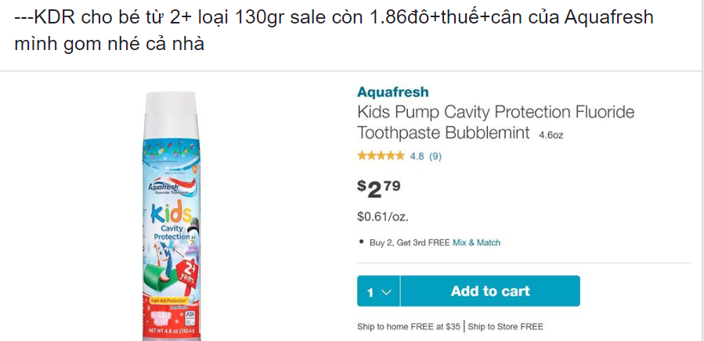Click the $2.79 price
Screen dimensions: 704x341
tap(379, 188)
